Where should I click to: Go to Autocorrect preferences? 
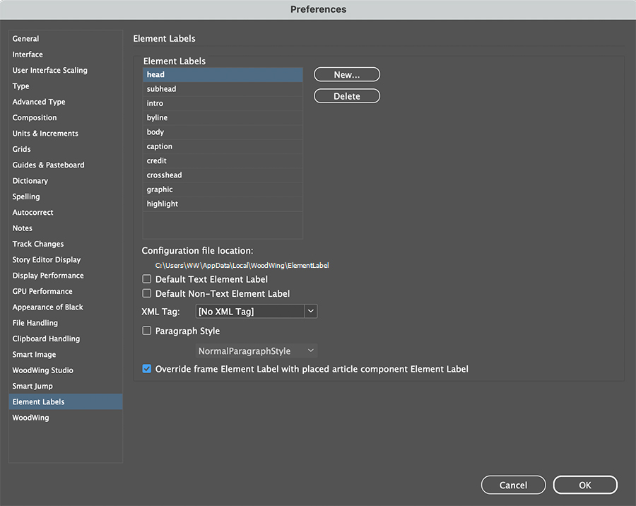pos(66,213)
